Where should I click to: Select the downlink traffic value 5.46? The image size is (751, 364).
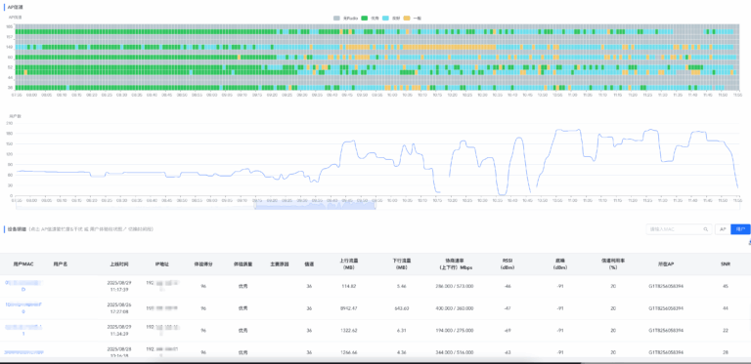(402, 286)
